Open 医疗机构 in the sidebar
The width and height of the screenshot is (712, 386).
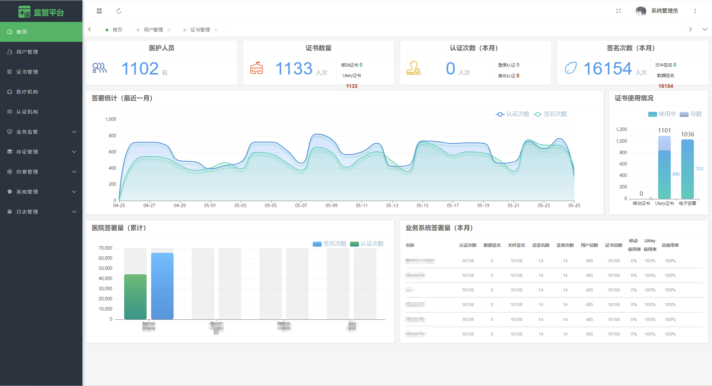tap(27, 92)
